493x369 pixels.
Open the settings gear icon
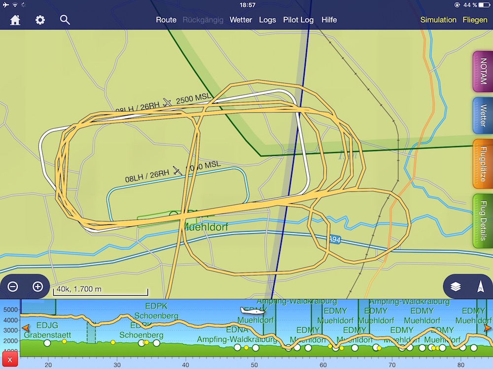point(40,20)
